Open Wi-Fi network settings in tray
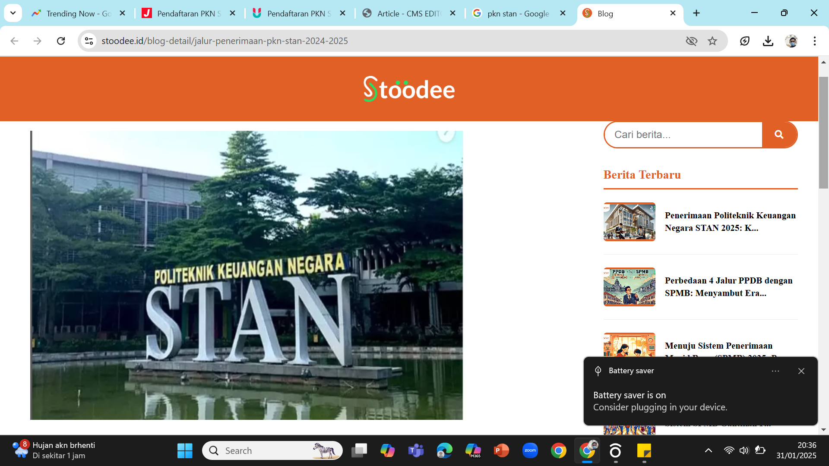The height and width of the screenshot is (466, 829). point(729,451)
